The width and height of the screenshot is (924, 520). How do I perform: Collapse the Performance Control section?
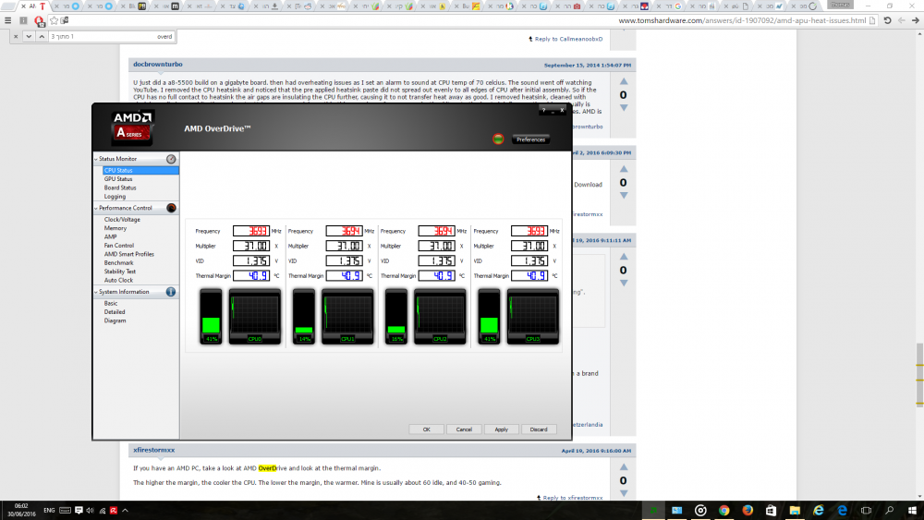(96, 208)
